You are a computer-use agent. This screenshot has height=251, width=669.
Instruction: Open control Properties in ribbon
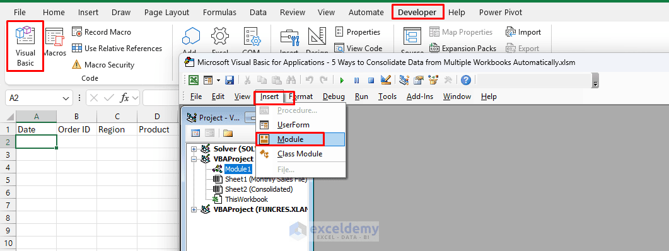pyautogui.click(x=357, y=32)
